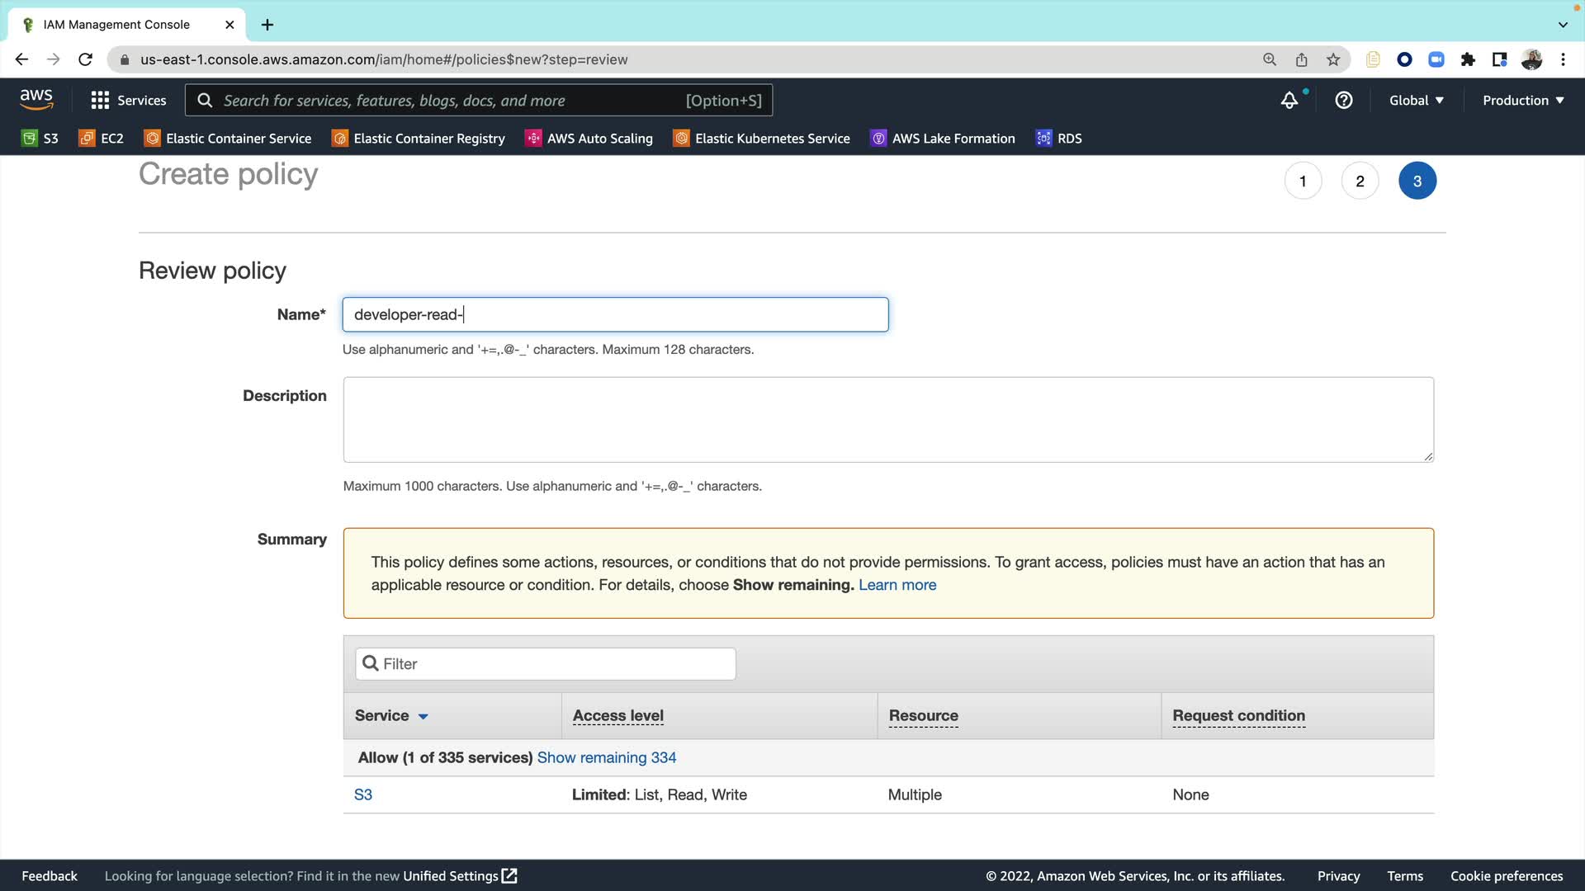
Task: Open the Learn more link
Action: coord(897,585)
